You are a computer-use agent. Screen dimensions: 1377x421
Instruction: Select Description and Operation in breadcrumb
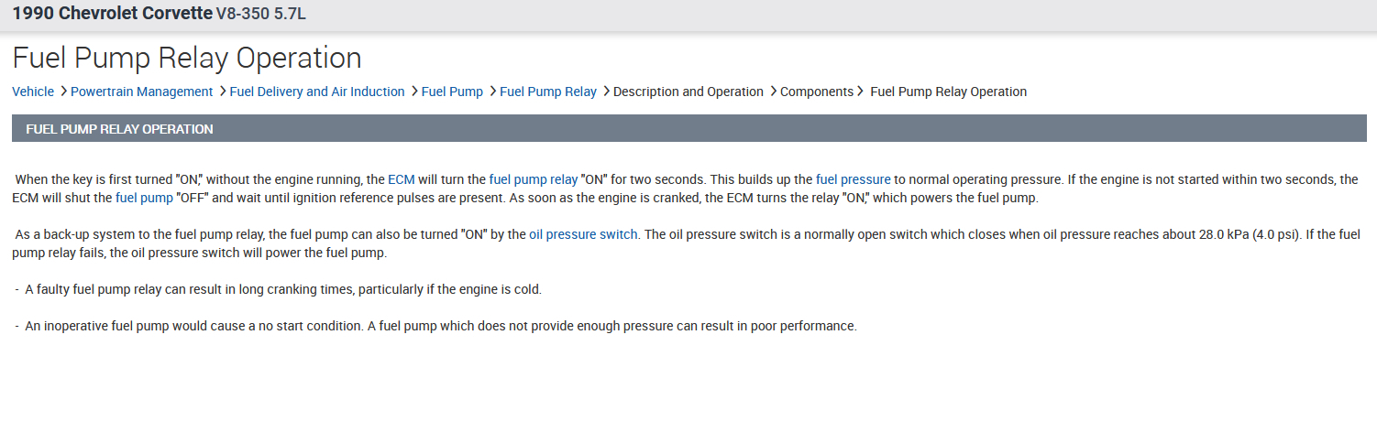688,92
